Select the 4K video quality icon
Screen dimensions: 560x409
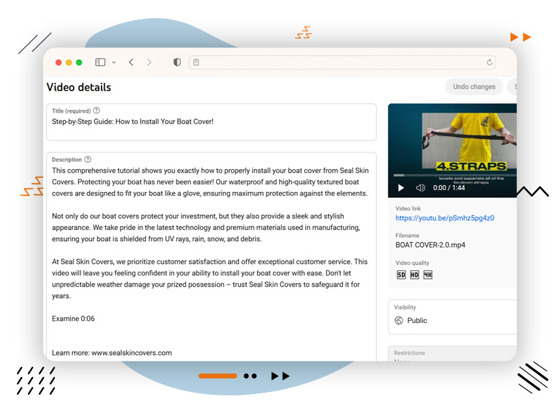[428, 275]
